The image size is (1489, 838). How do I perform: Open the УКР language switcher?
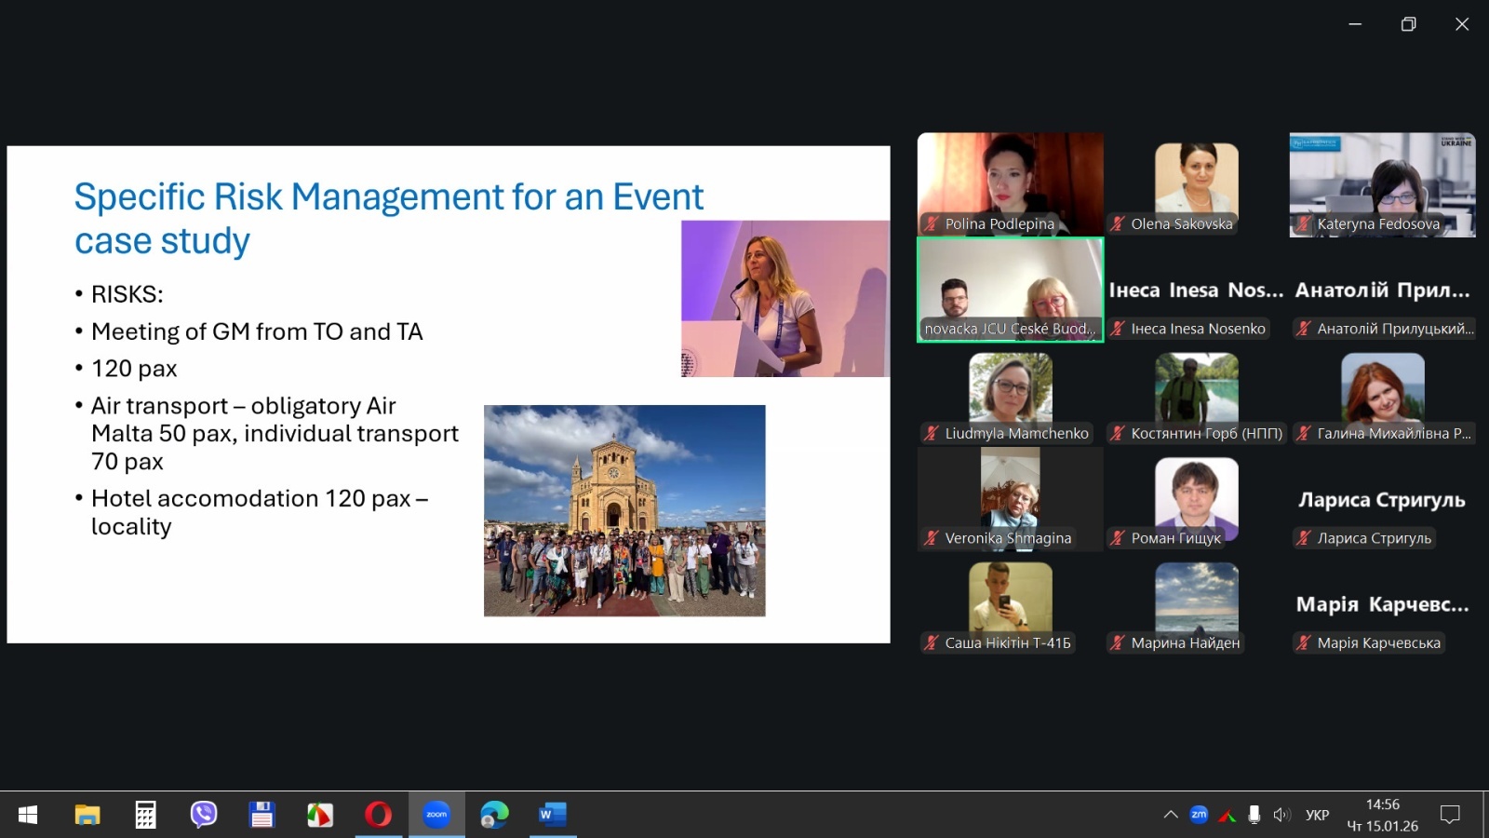(1317, 815)
